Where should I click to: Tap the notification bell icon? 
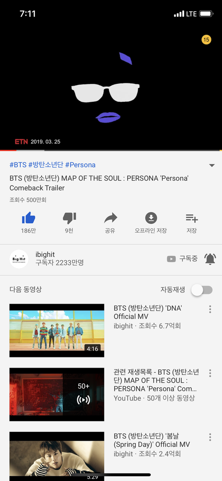pyautogui.click(x=210, y=259)
